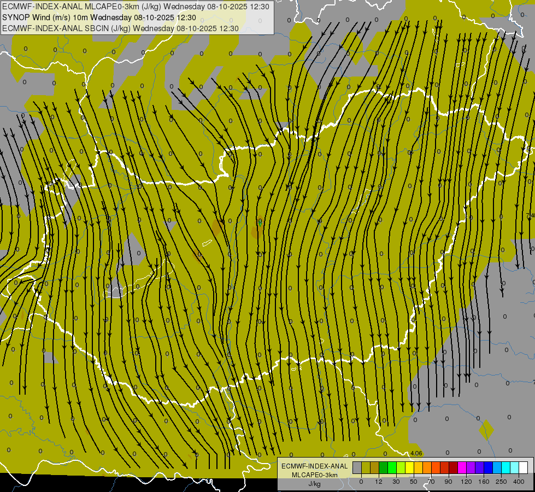
Task: Click the legend tick label 400
Action: point(519,482)
